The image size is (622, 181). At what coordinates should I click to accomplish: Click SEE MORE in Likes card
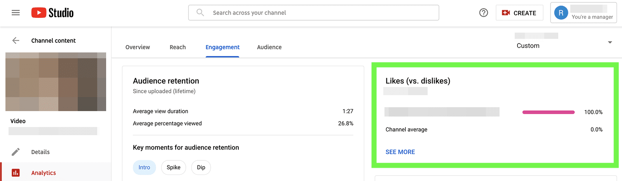coord(400,152)
